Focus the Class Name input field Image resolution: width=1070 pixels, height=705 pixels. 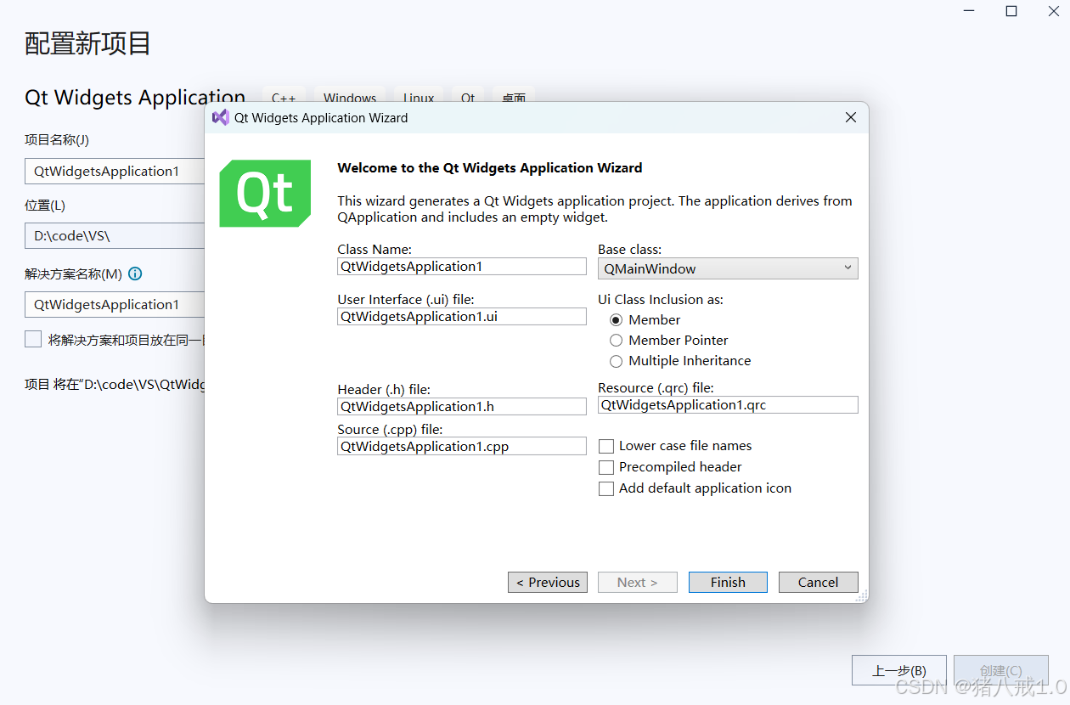462,267
